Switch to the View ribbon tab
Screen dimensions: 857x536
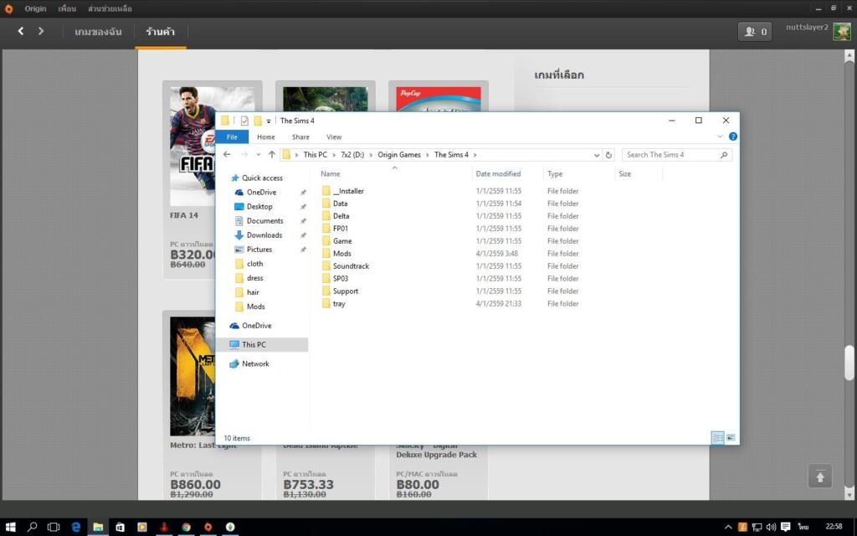pos(334,137)
